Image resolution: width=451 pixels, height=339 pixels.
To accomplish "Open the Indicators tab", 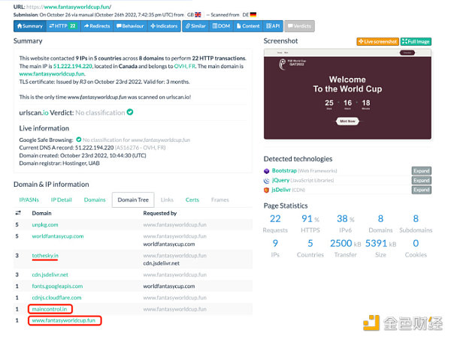I will tap(164, 26).
